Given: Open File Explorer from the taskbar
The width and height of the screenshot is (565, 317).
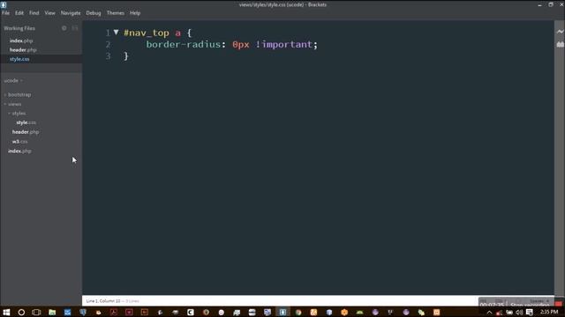Looking at the screenshot, I should pyautogui.click(x=52, y=313).
